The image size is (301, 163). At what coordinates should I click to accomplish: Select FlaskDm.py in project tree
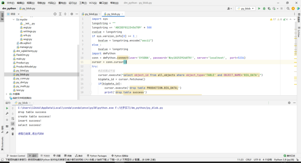(x=23, y=55)
